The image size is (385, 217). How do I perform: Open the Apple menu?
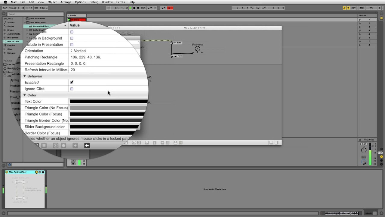click(5, 2)
